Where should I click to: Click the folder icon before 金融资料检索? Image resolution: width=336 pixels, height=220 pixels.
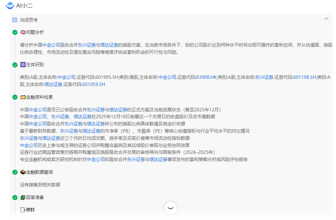point(23,97)
